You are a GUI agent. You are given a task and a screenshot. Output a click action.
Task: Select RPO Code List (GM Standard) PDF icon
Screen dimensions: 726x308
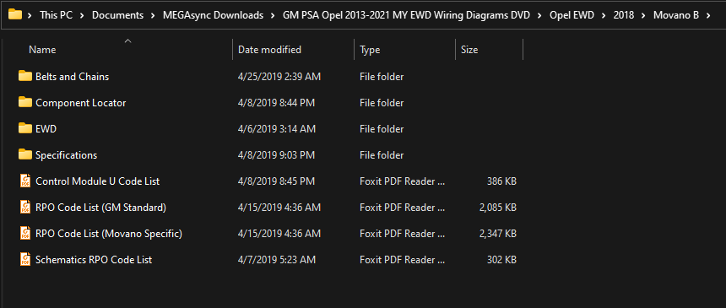[x=25, y=208]
